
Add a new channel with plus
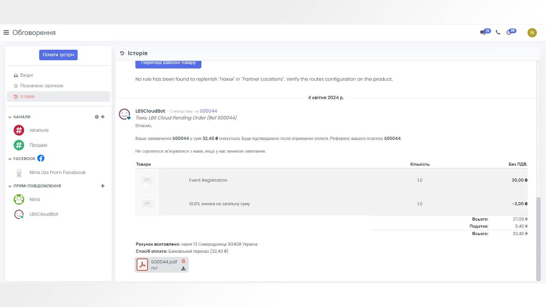(103, 117)
